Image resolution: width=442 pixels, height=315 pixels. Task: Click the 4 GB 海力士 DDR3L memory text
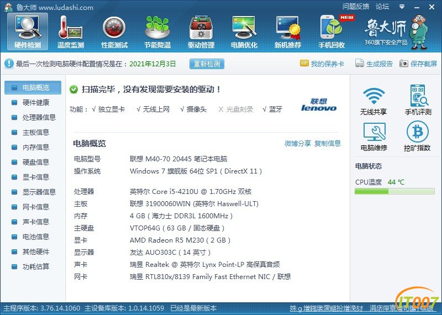point(181,216)
